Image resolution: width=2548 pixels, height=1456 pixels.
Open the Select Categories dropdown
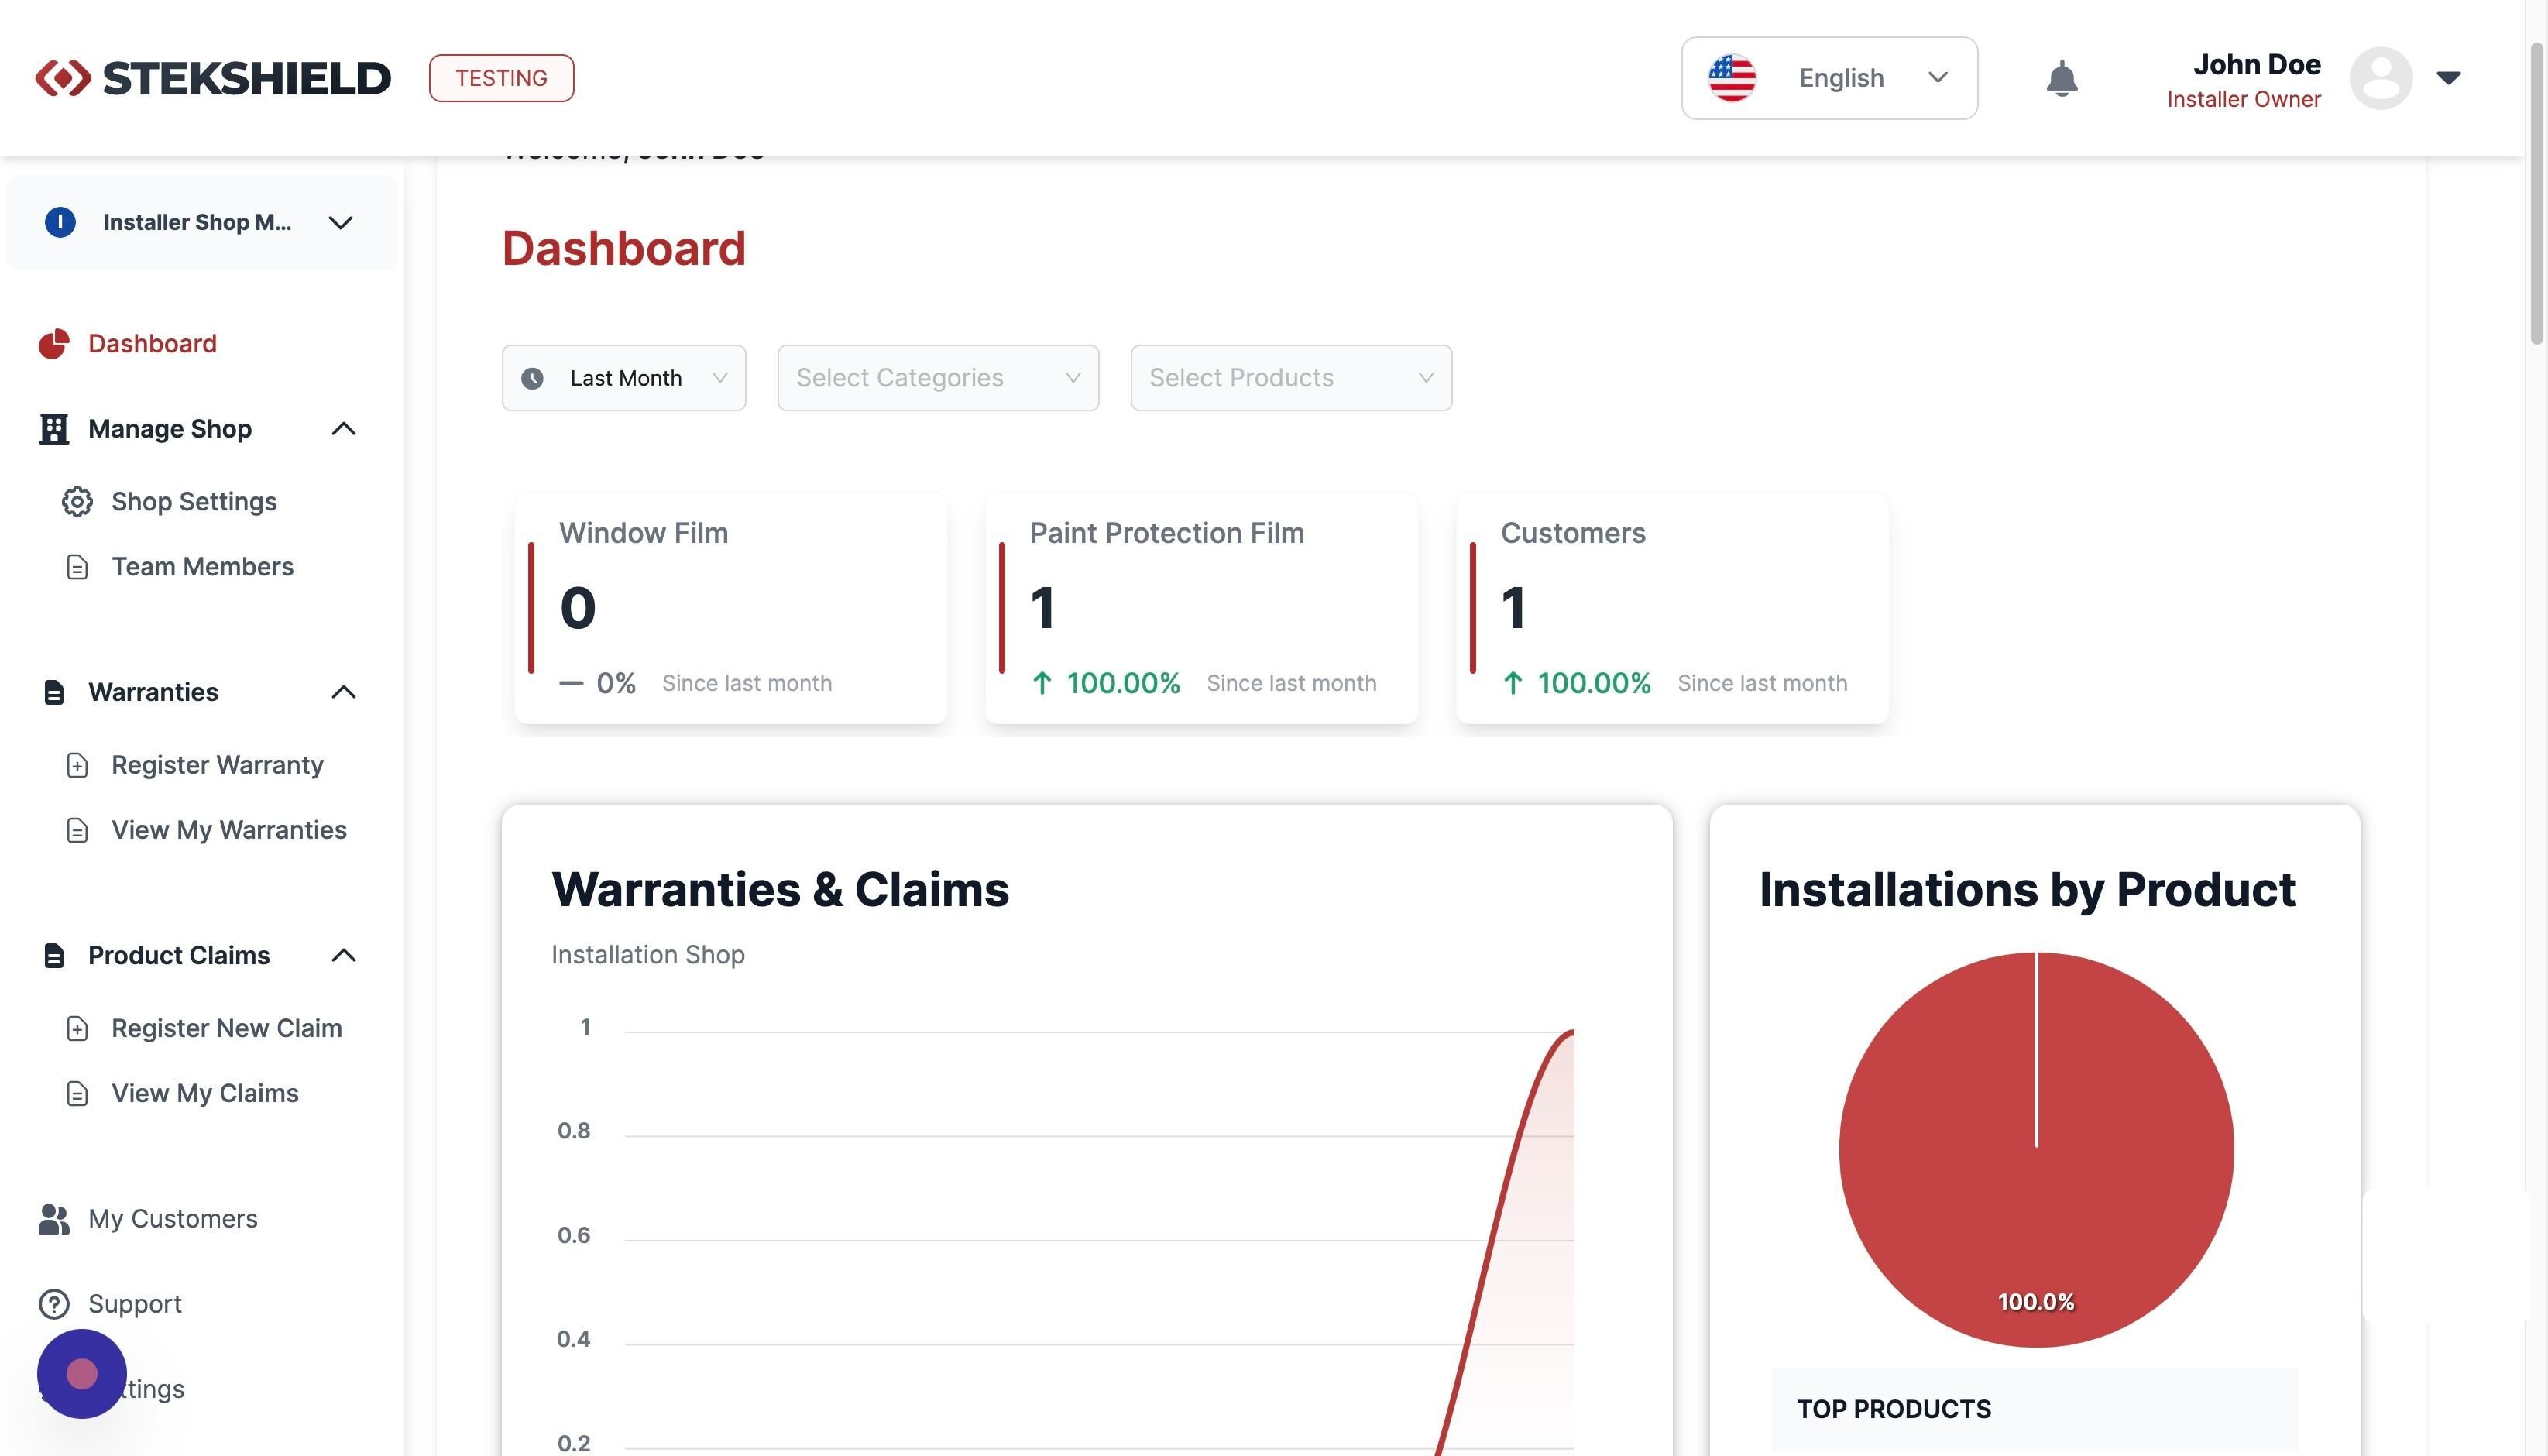pyautogui.click(x=938, y=378)
